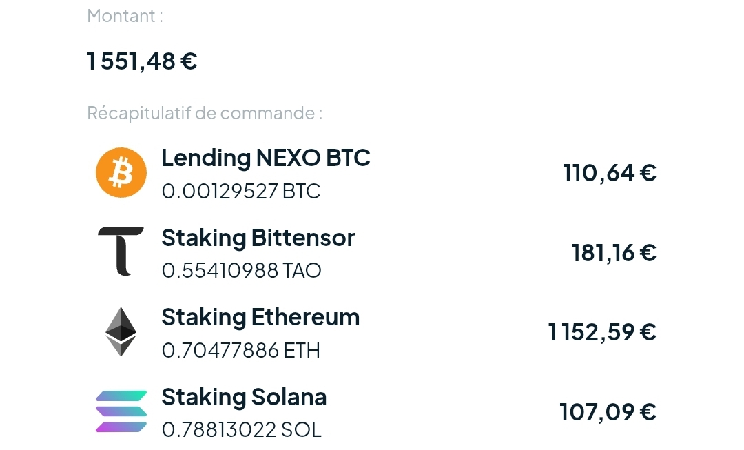Click the black Bittensor T icon

click(x=121, y=251)
